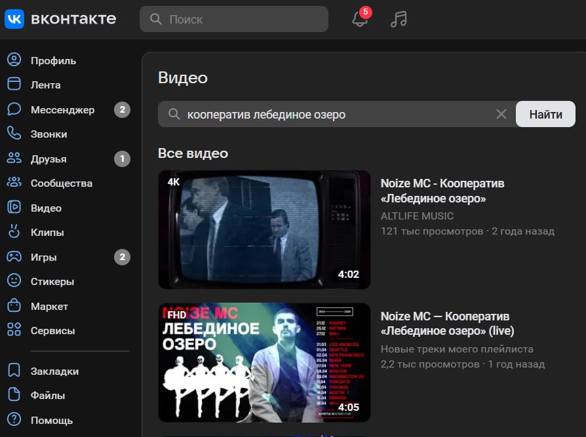Select Видео text in the sidebar
The width and height of the screenshot is (586, 437).
click(x=46, y=208)
